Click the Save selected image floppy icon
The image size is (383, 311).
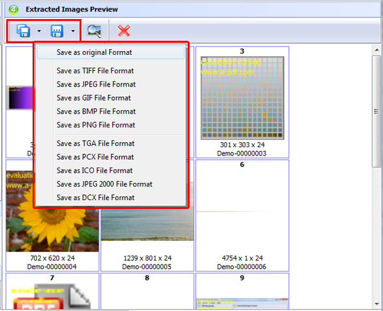pos(57,31)
